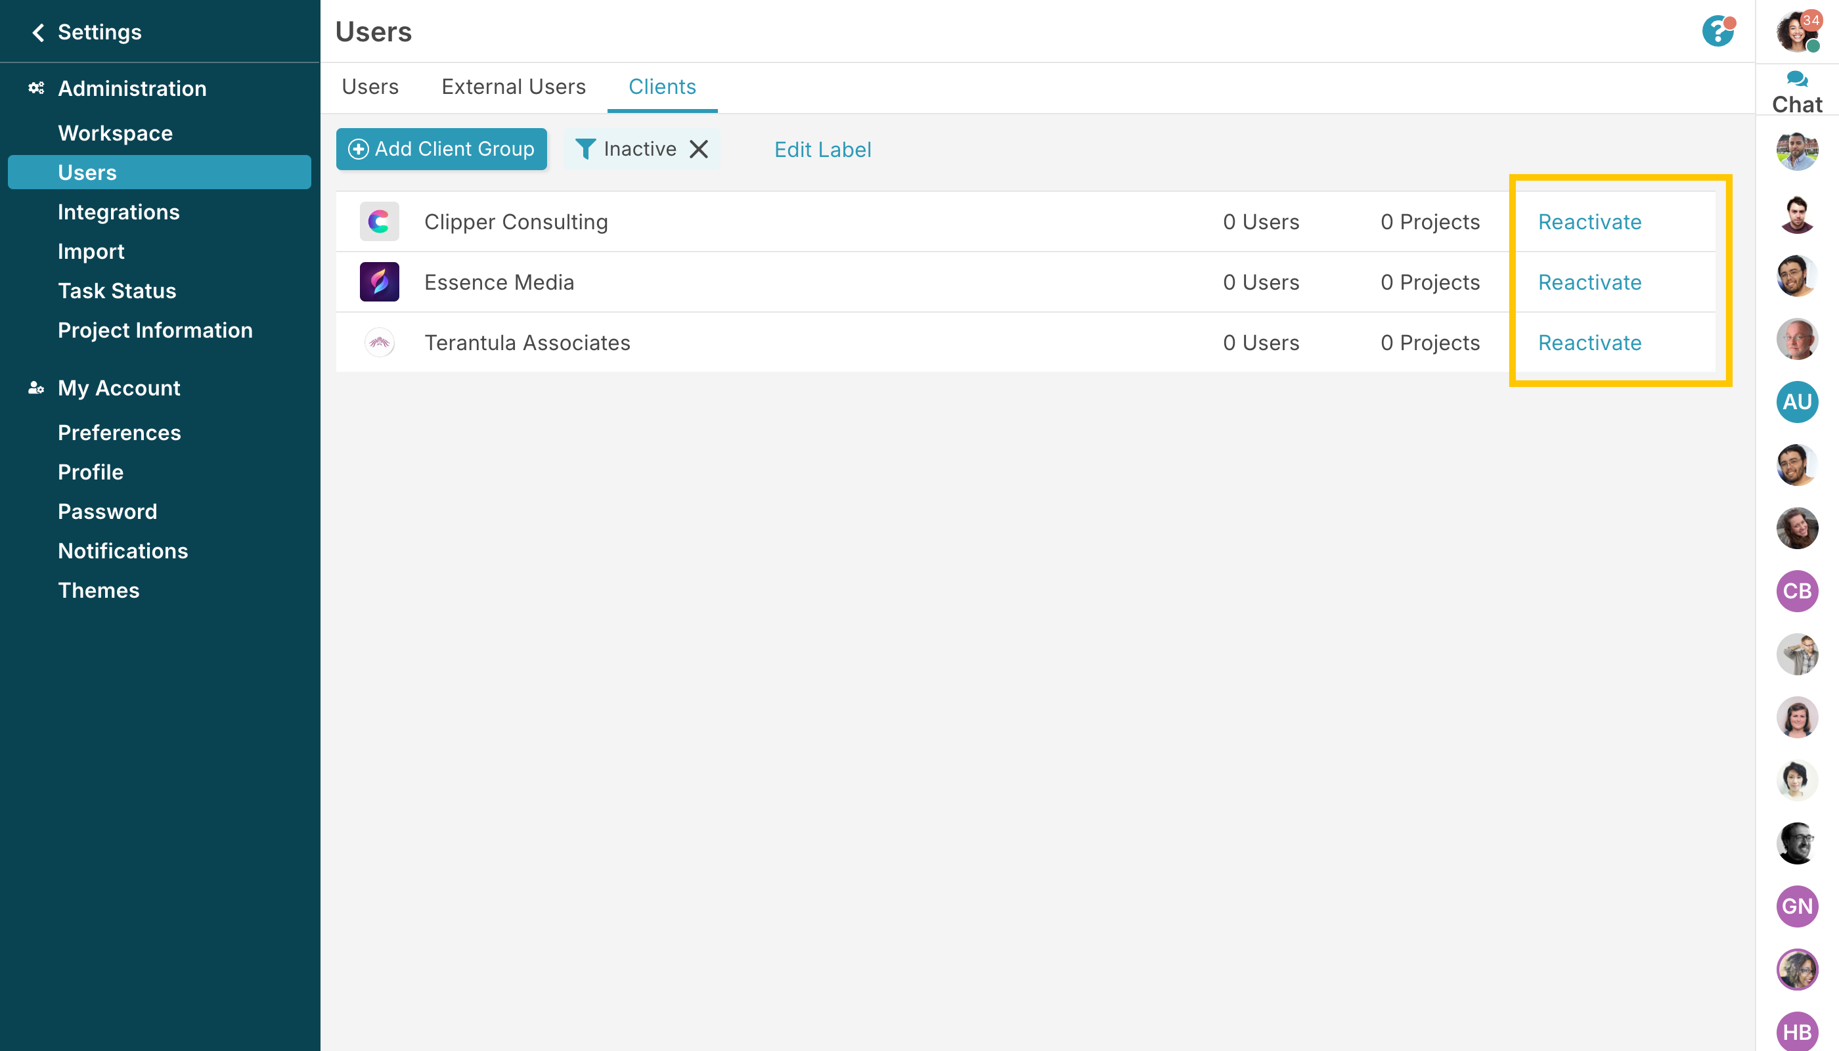The height and width of the screenshot is (1051, 1839).
Task: Click the Edit Label link
Action: [x=822, y=149]
